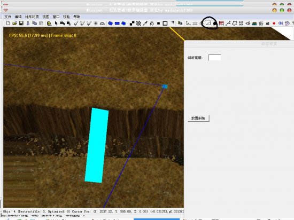Click the AI toolbar icon

pos(267,23)
